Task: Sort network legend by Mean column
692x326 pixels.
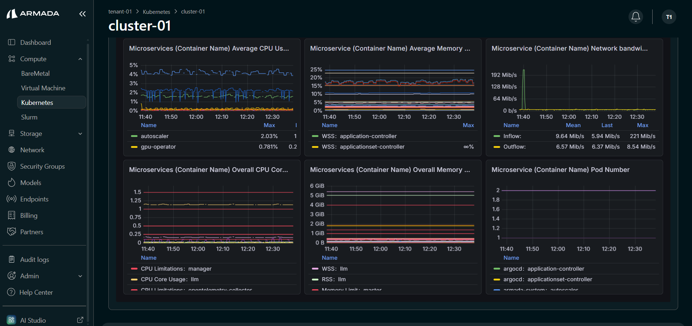Action: (573, 125)
